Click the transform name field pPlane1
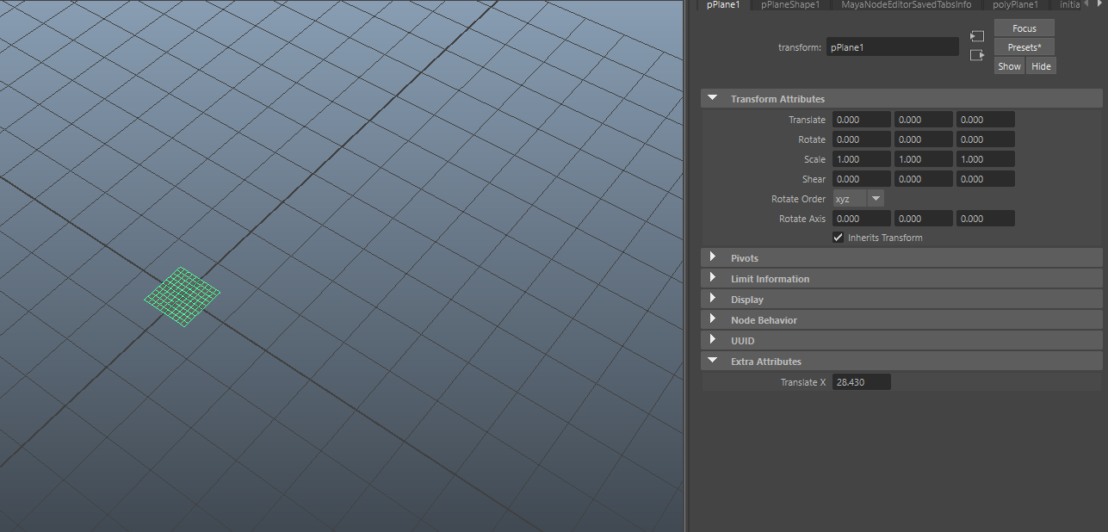Image resolution: width=1108 pixels, height=532 pixels. (x=893, y=47)
